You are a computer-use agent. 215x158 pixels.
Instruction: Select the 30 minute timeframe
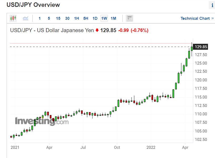coord(67,18)
